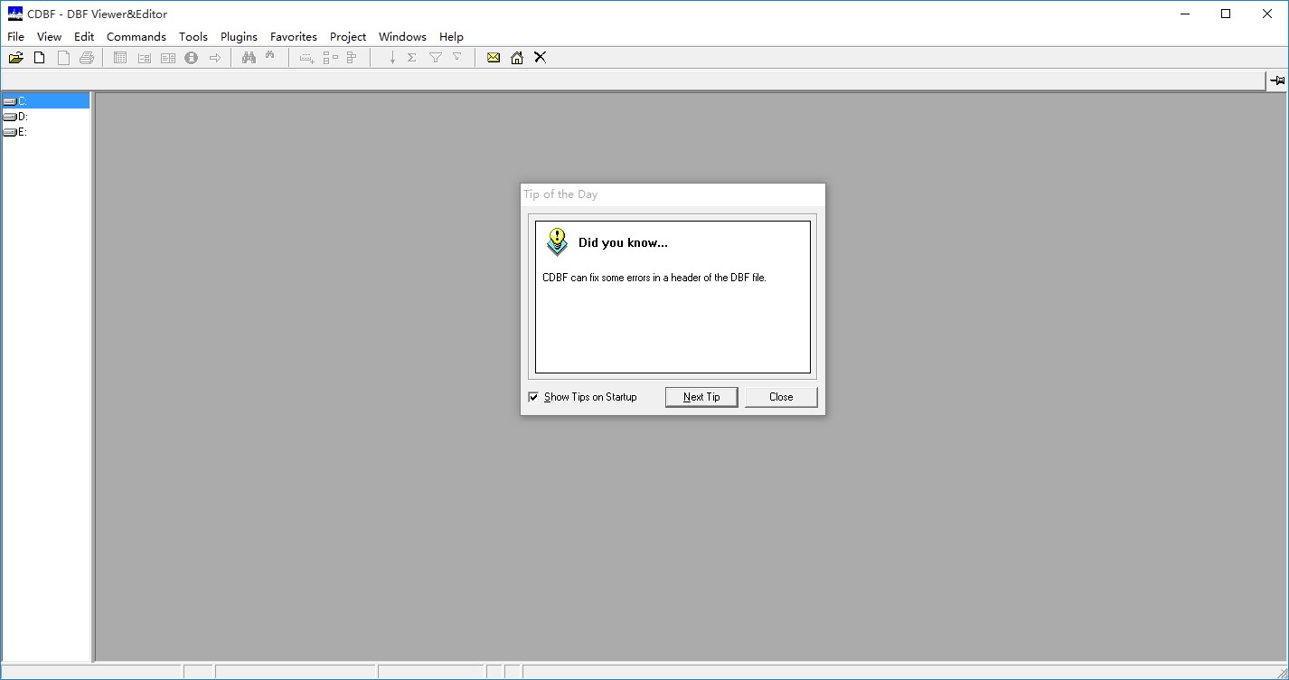This screenshot has height=680, width=1289.
Task: Open a DBF file with the folder icon
Action: tap(15, 57)
